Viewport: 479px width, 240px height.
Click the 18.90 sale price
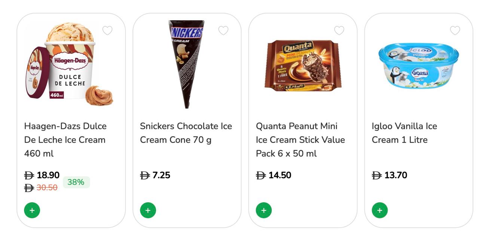click(x=48, y=175)
